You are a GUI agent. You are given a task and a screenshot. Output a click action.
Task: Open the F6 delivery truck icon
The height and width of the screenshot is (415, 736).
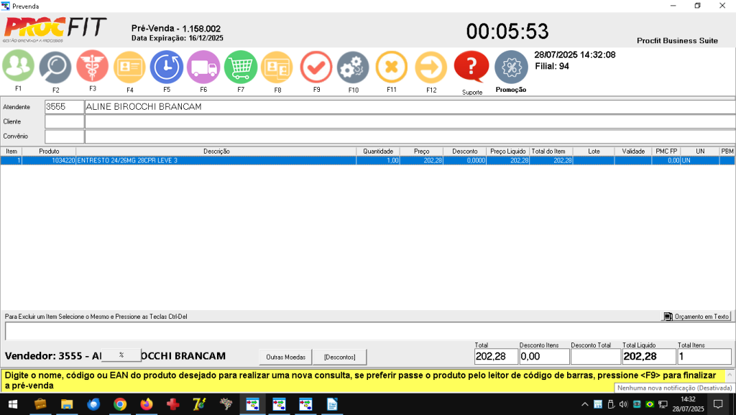[x=203, y=67]
